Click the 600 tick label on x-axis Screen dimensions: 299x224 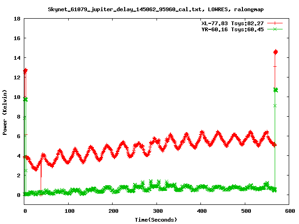coord(289,211)
